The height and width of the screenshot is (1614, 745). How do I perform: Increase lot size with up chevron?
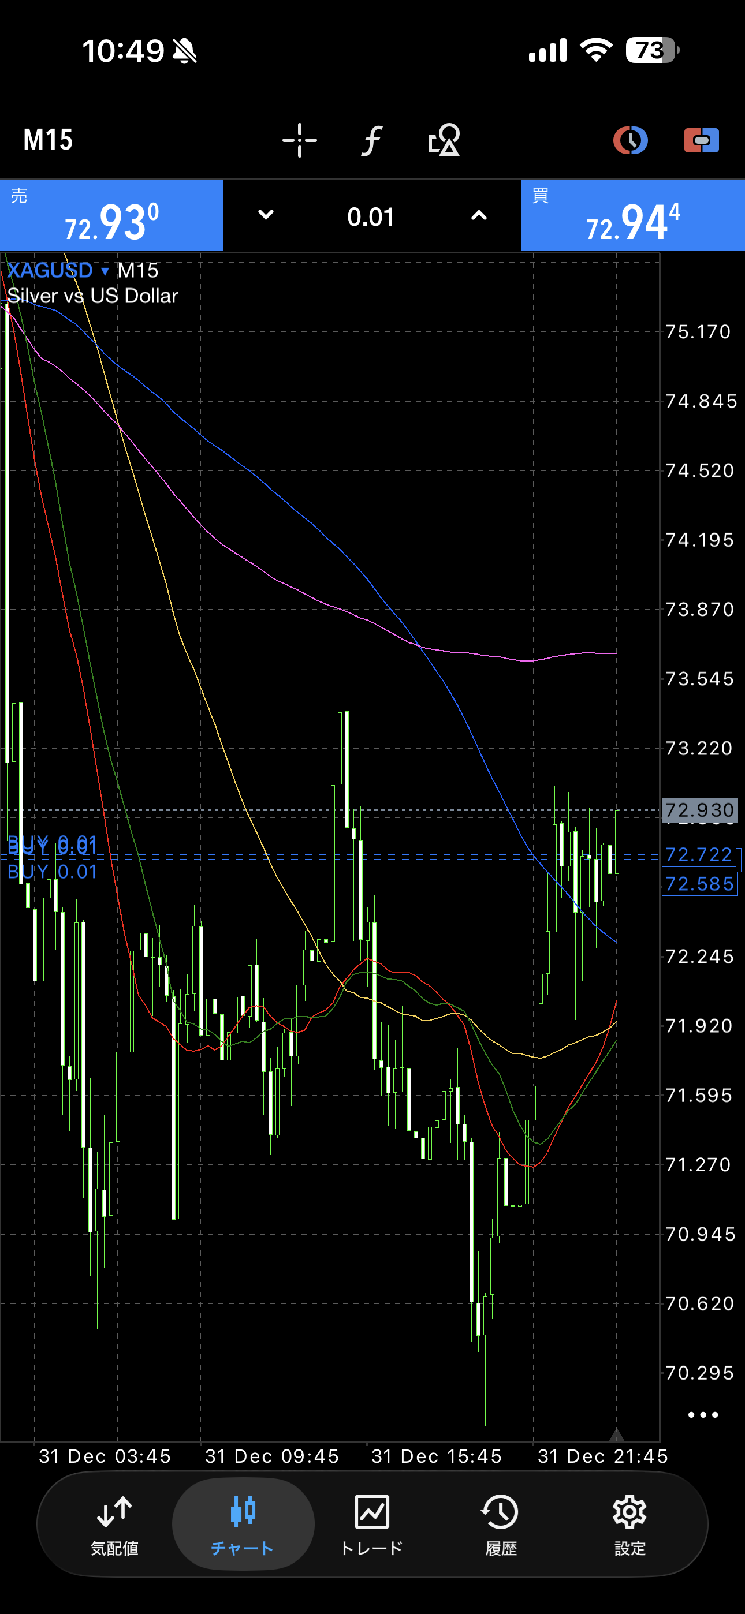(x=479, y=215)
